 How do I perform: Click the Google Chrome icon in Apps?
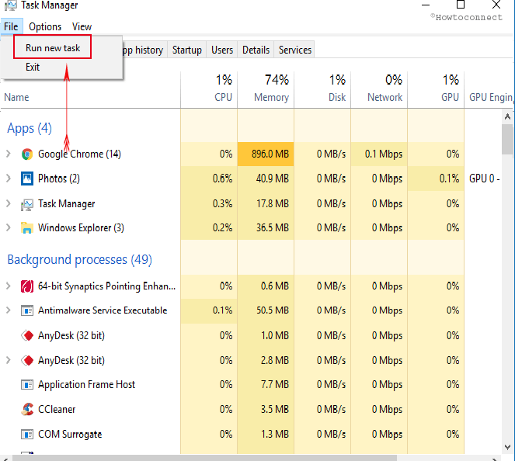(x=27, y=154)
